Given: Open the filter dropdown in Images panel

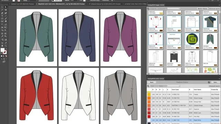Looking at the screenshot, I should 174,9.
